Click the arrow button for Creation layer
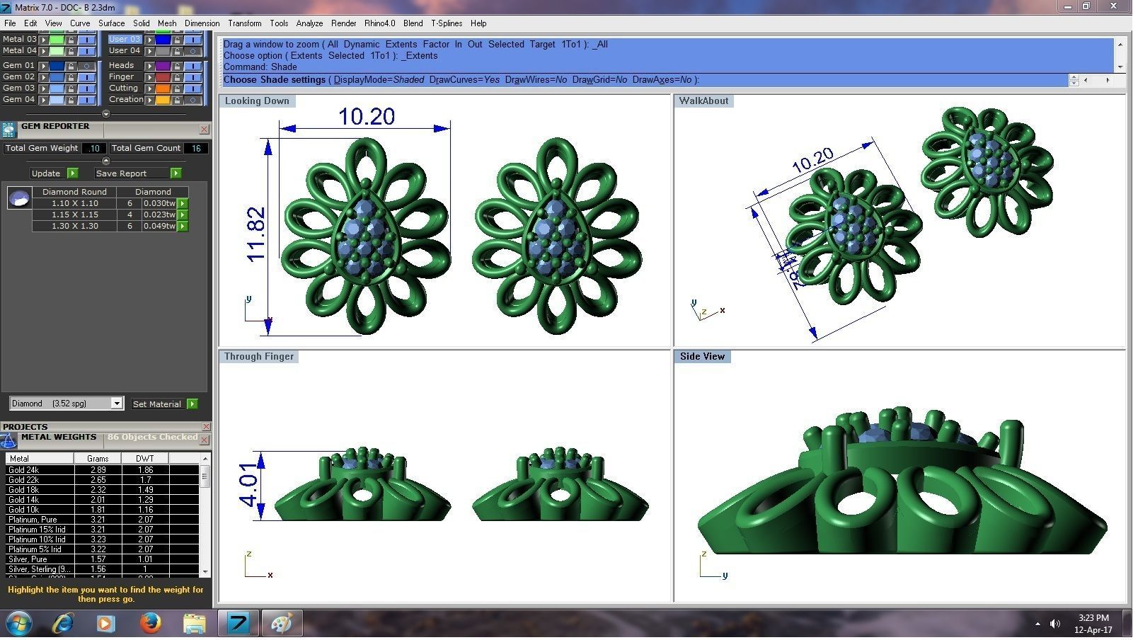This screenshot has height=640, width=1138. coord(150,100)
